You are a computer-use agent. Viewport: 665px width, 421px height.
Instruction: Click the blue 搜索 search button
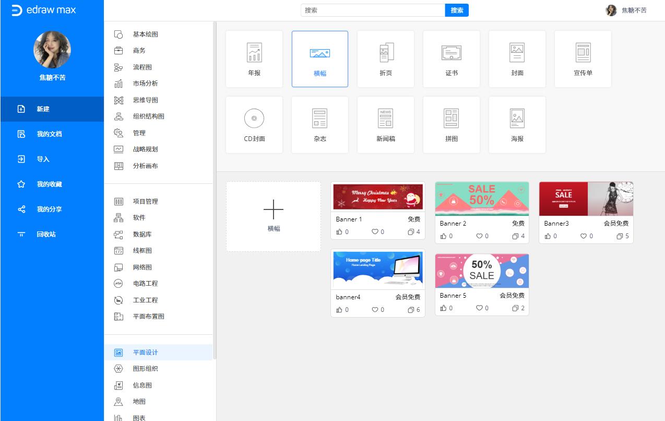(x=457, y=10)
